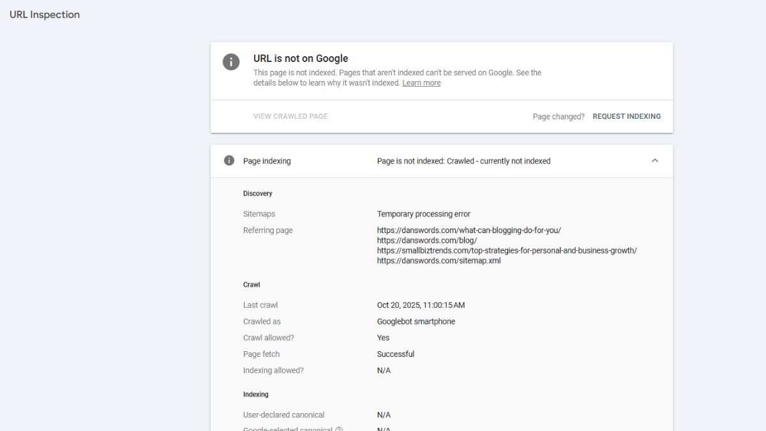Screen dimensions: 766x431
Task: Click the VIEW CRAWLED PAGE button
Action: point(290,116)
